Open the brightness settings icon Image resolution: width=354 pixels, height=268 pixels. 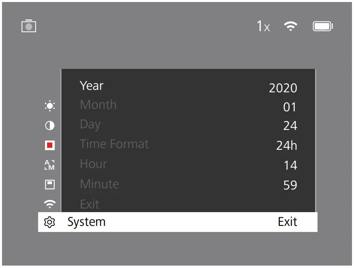click(x=49, y=106)
